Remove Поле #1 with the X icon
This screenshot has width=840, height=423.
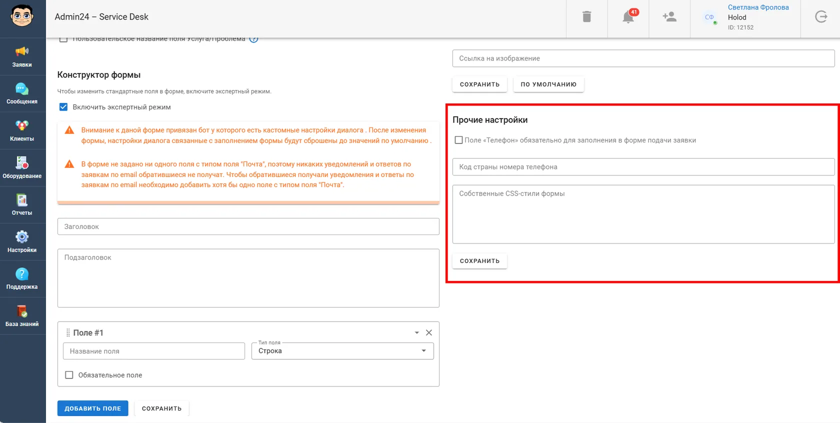pyautogui.click(x=428, y=332)
